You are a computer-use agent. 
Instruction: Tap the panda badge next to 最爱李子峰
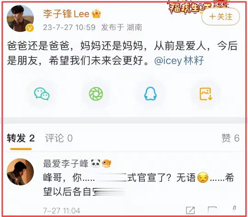pos(96,163)
